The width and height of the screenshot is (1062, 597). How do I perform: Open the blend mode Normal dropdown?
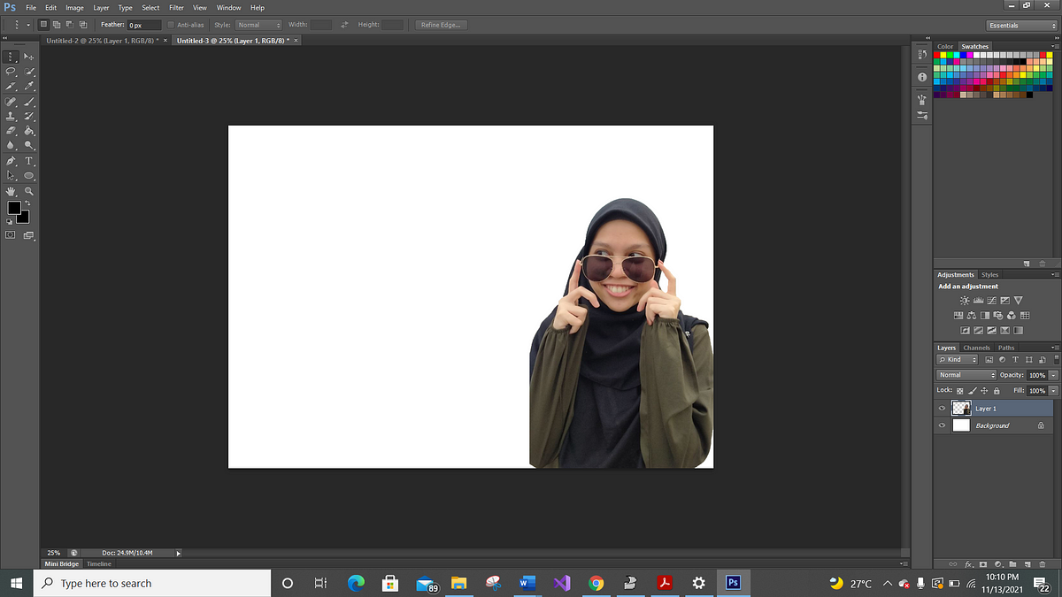coord(967,375)
